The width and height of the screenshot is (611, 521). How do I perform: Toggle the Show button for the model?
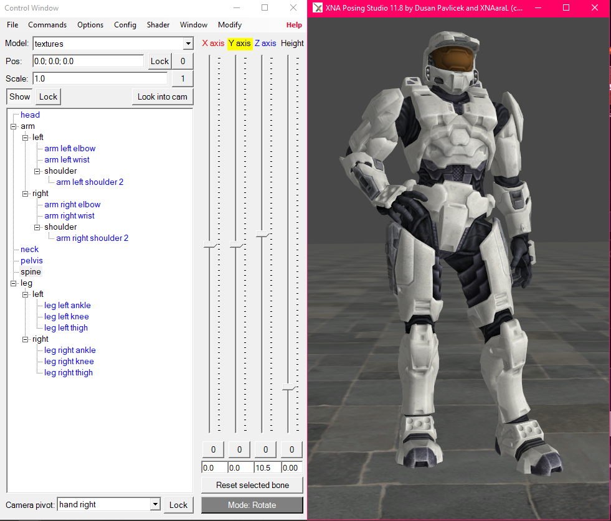point(19,96)
